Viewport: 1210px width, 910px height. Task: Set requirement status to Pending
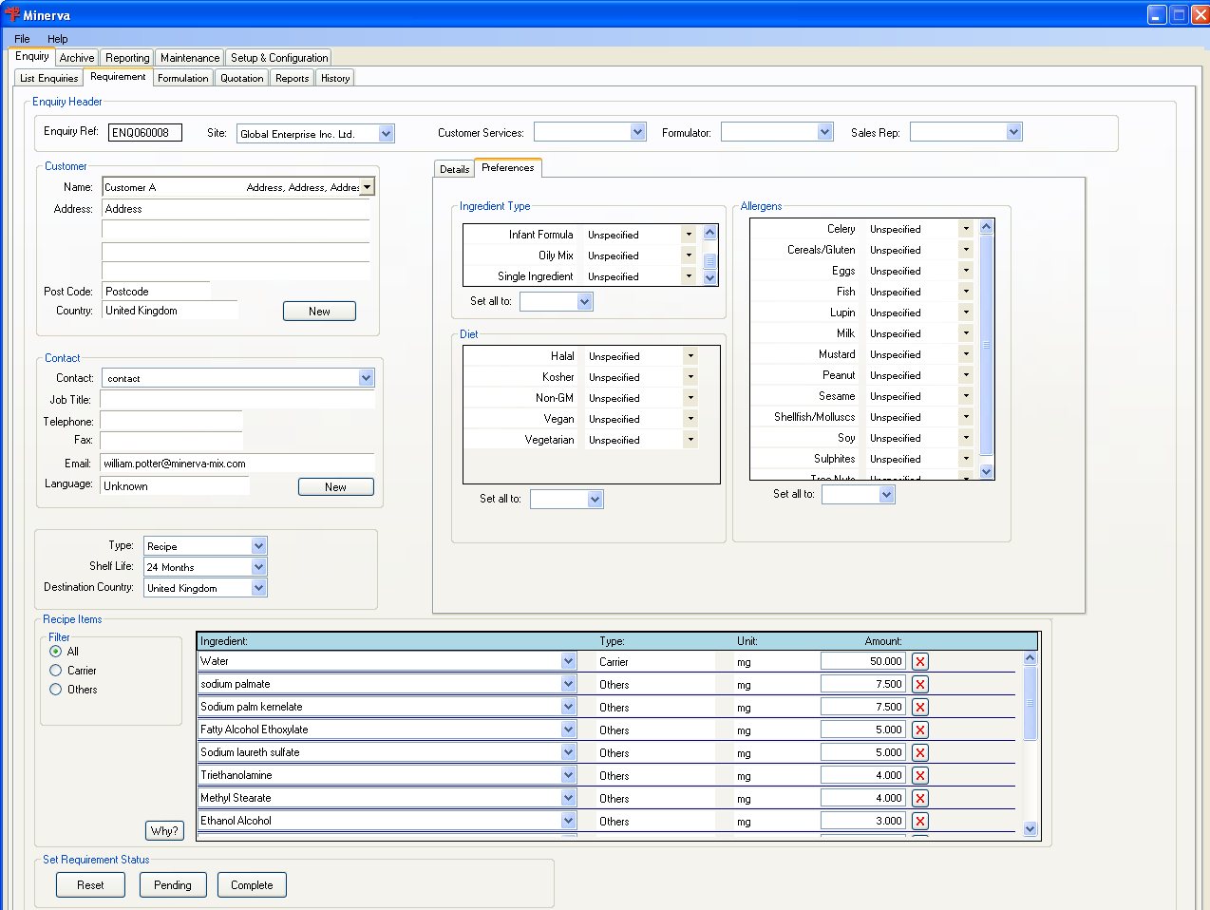click(173, 885)
